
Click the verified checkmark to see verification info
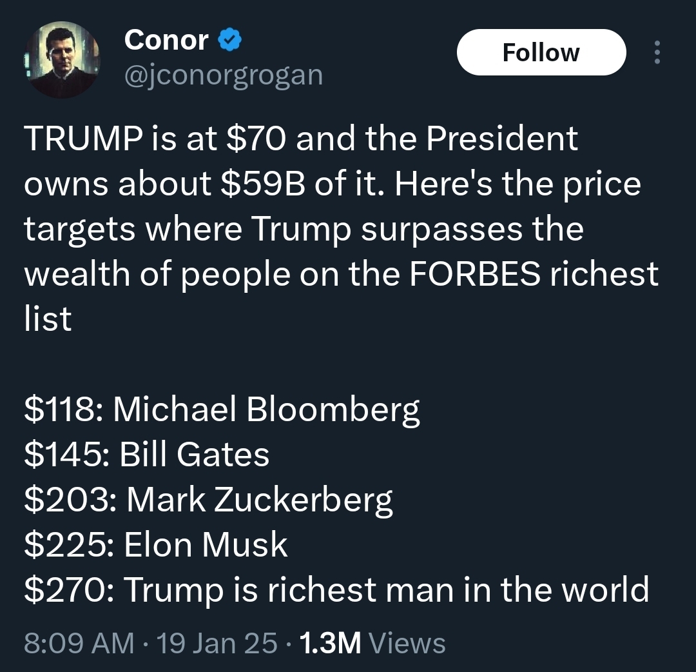(x=228, y=39)
